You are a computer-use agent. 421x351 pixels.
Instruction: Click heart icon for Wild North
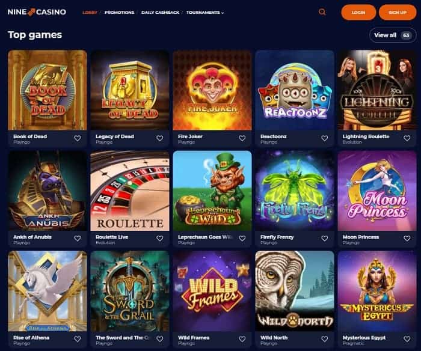[x=325, y=339]
